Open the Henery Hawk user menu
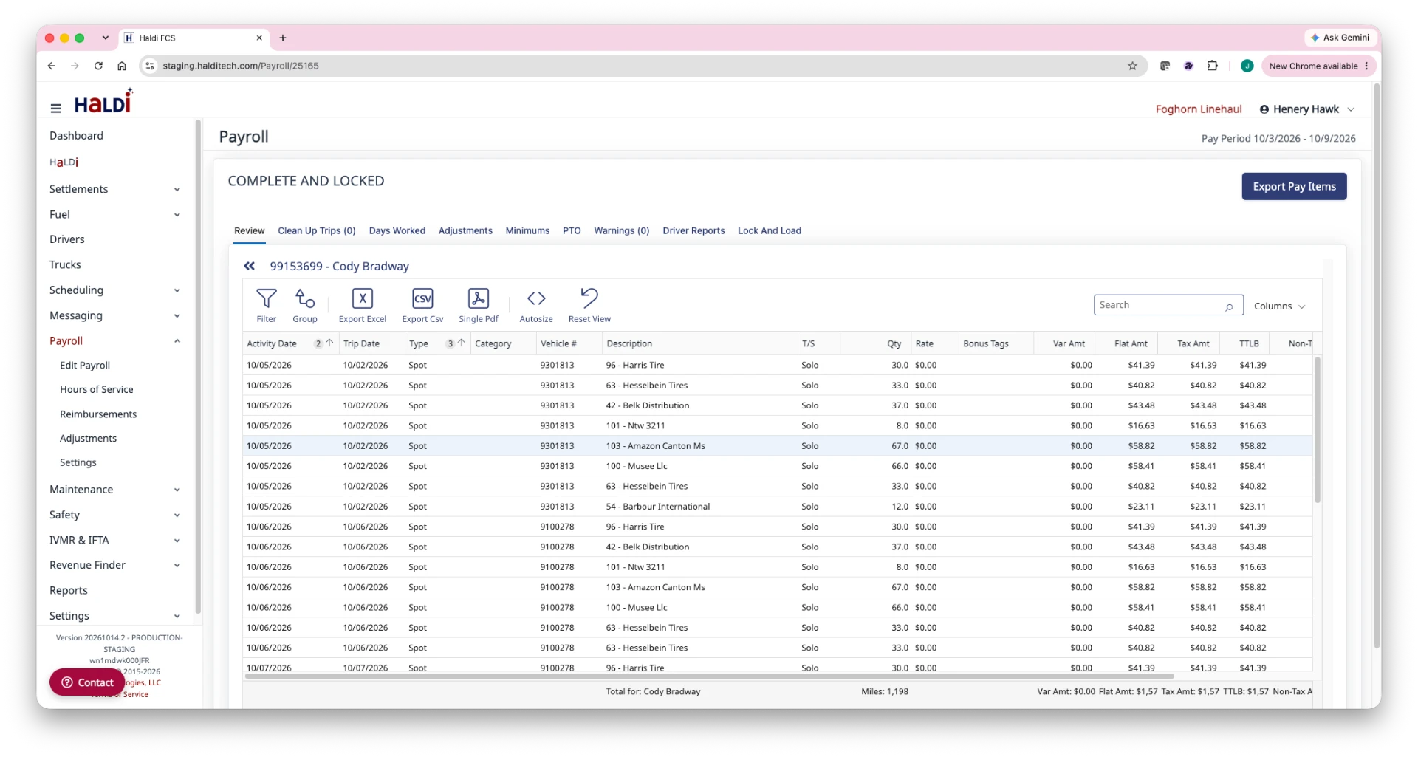The width and height of the screenshot is (1418, 757). [x=1307, y=109]
